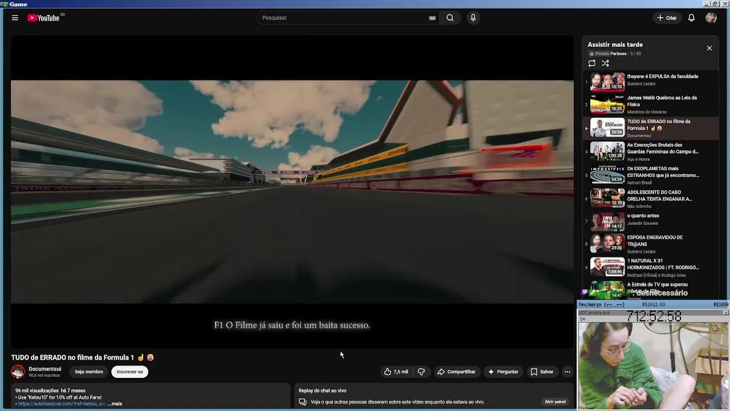The height and width of the screenshot is (411, 730).
Task: Open the autofasstore.com link in description
Action: [62, 404]
